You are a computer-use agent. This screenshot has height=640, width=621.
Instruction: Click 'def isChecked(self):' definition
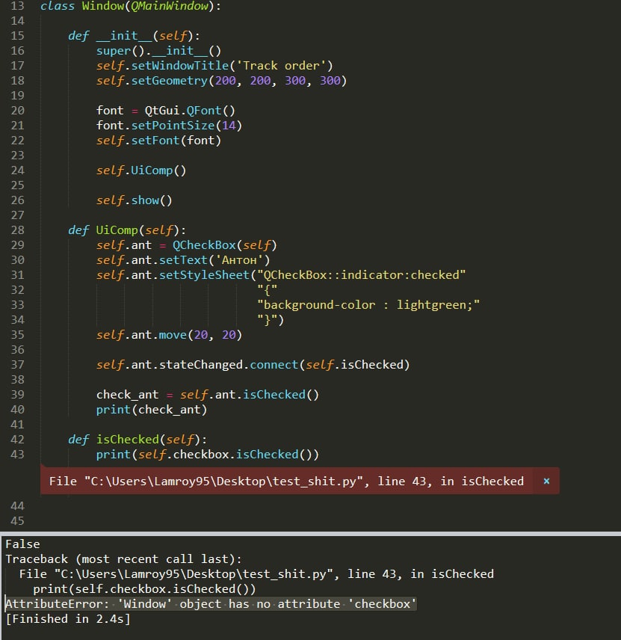pos(138,440)
